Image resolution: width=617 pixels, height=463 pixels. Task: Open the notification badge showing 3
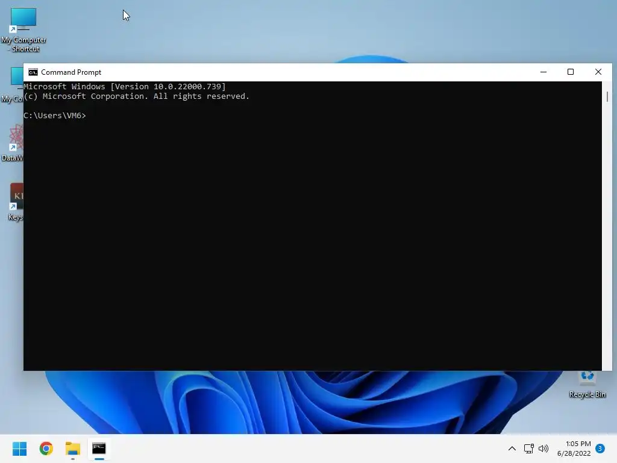pos(600,449)
